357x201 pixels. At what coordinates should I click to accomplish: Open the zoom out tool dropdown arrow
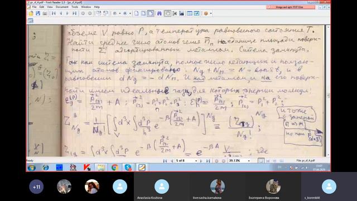(130, 13)
